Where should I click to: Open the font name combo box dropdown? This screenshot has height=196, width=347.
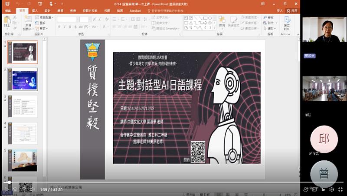tap(78, 20)
